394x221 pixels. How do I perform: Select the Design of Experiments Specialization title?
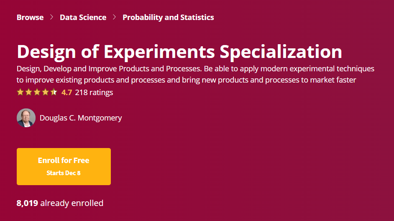tap(179, 52)
